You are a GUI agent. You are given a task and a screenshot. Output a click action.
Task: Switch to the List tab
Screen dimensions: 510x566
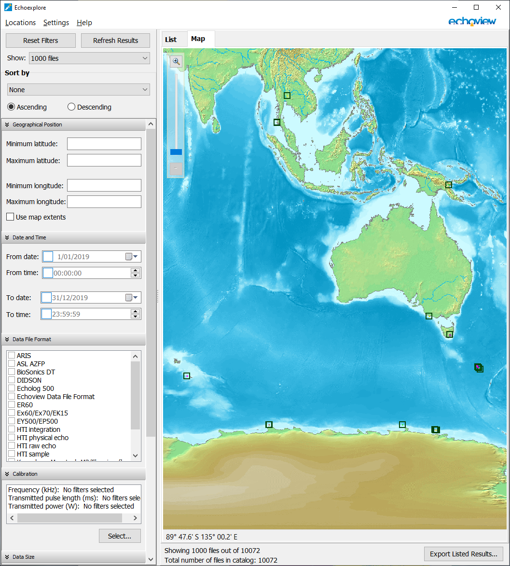(174, 39)
